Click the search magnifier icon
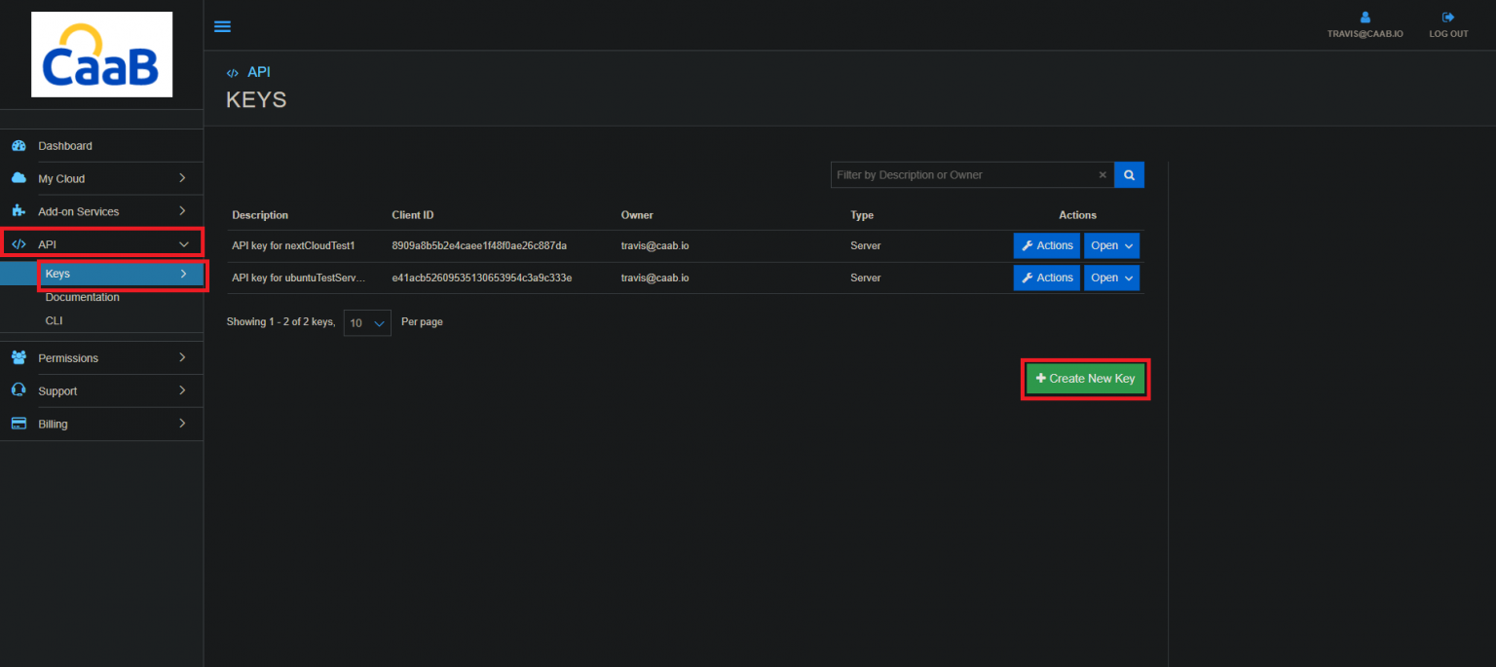 [1128, 174]
